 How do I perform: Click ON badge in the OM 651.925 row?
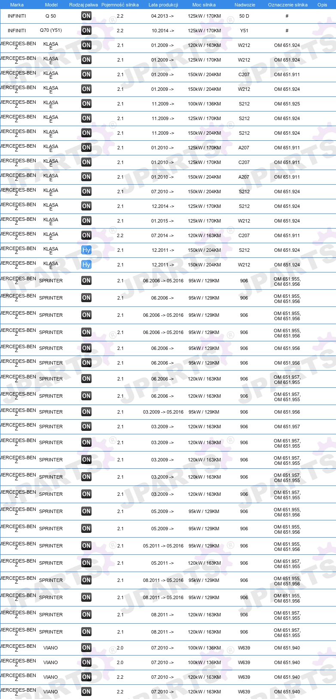(x=86, y=104)
